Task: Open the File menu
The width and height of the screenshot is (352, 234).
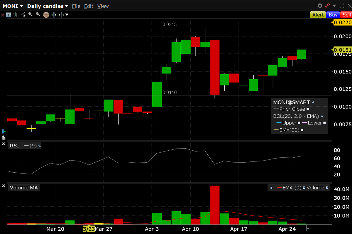Action: (x=76, y=6)
